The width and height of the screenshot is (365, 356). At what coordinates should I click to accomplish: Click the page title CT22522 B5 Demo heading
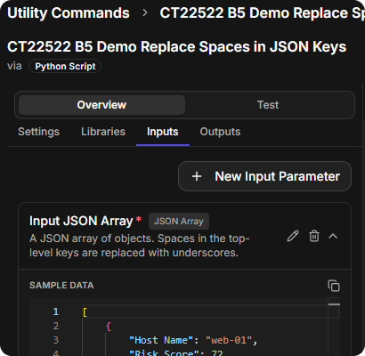point(176,46)
